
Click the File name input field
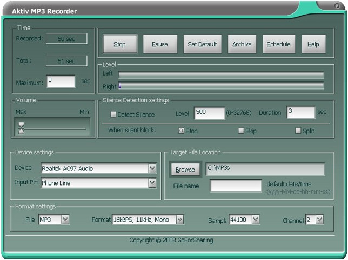[x=236, y=186]
